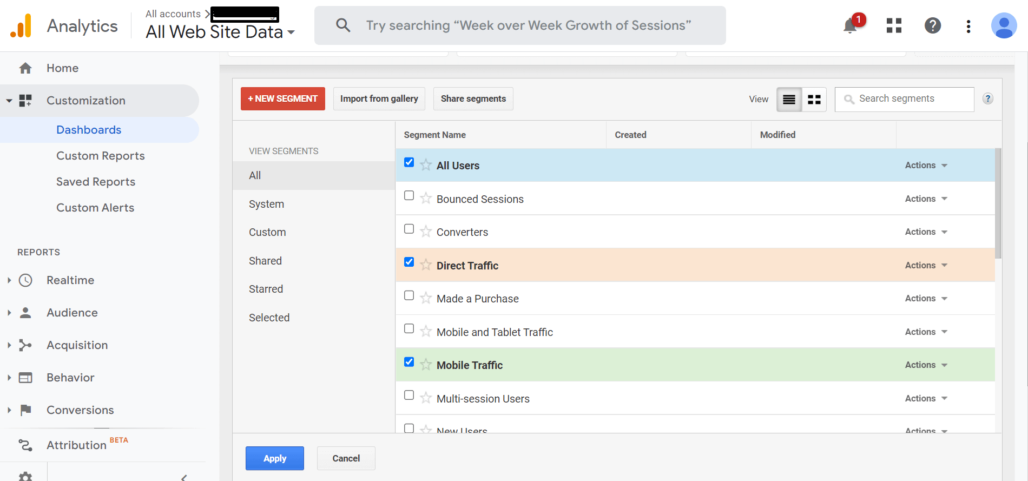The width and height of the screenshot is (1028, 481).
Task: Uncheck the Mobile Traffic checkbox
Action: [x=409, y=362]
